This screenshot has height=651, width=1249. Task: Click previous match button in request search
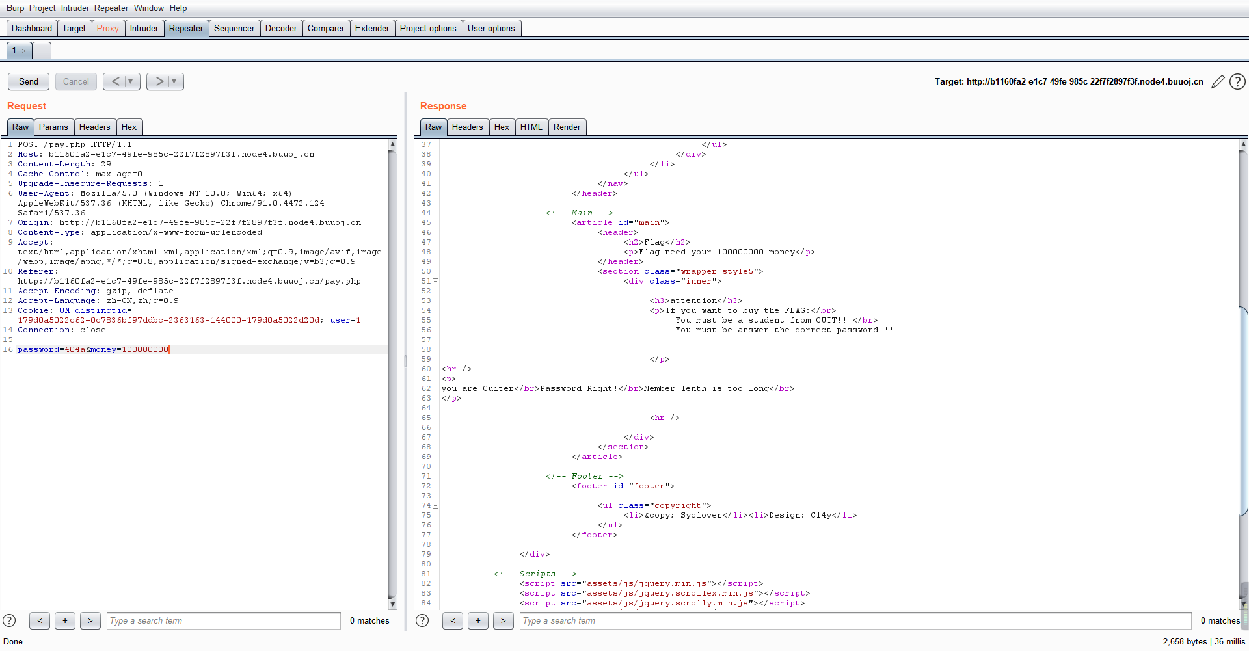coord(40,620)
